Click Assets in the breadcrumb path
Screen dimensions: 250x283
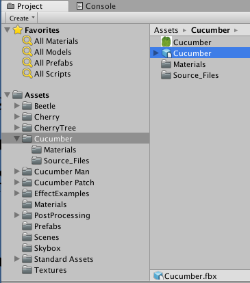(x=166, y=30)
